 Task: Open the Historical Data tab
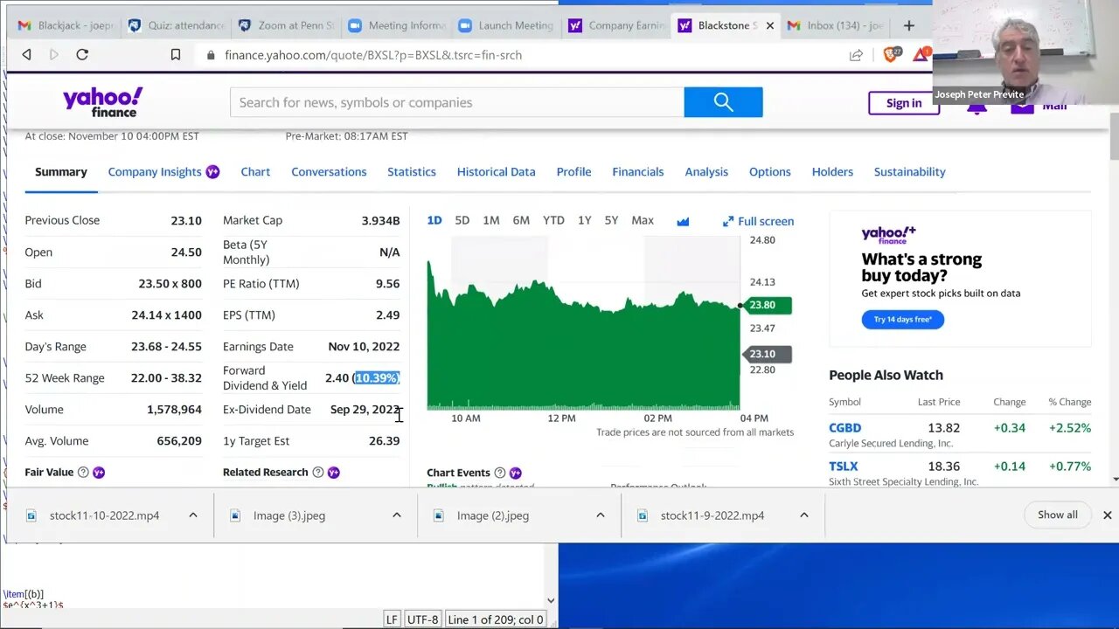(x=496, y=172)
